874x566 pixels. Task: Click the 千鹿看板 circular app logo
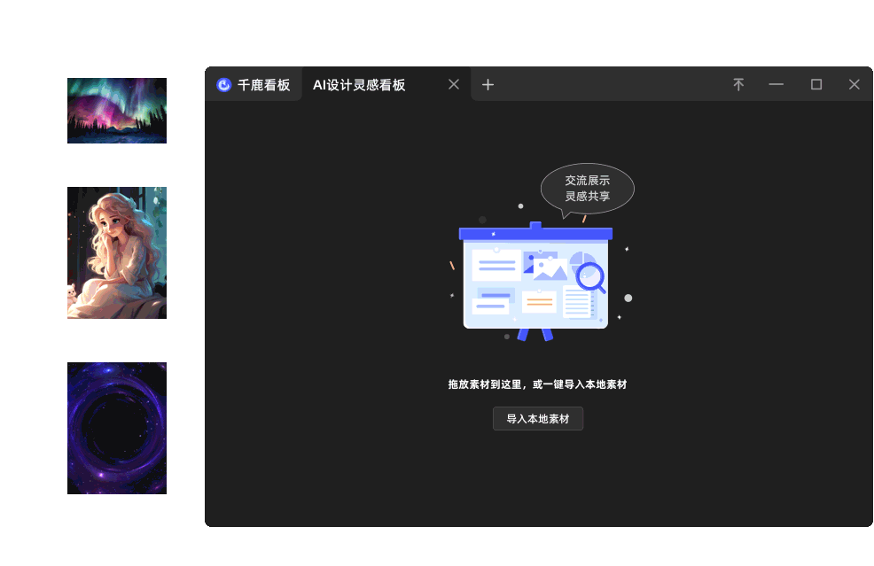(x=225, y=84)
